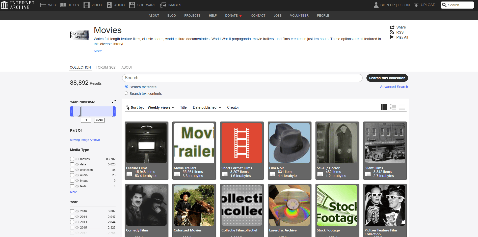This screenshot has height=237, width=478.
Task: Click the Upload arrow icon
Action: tap(416, 5)
